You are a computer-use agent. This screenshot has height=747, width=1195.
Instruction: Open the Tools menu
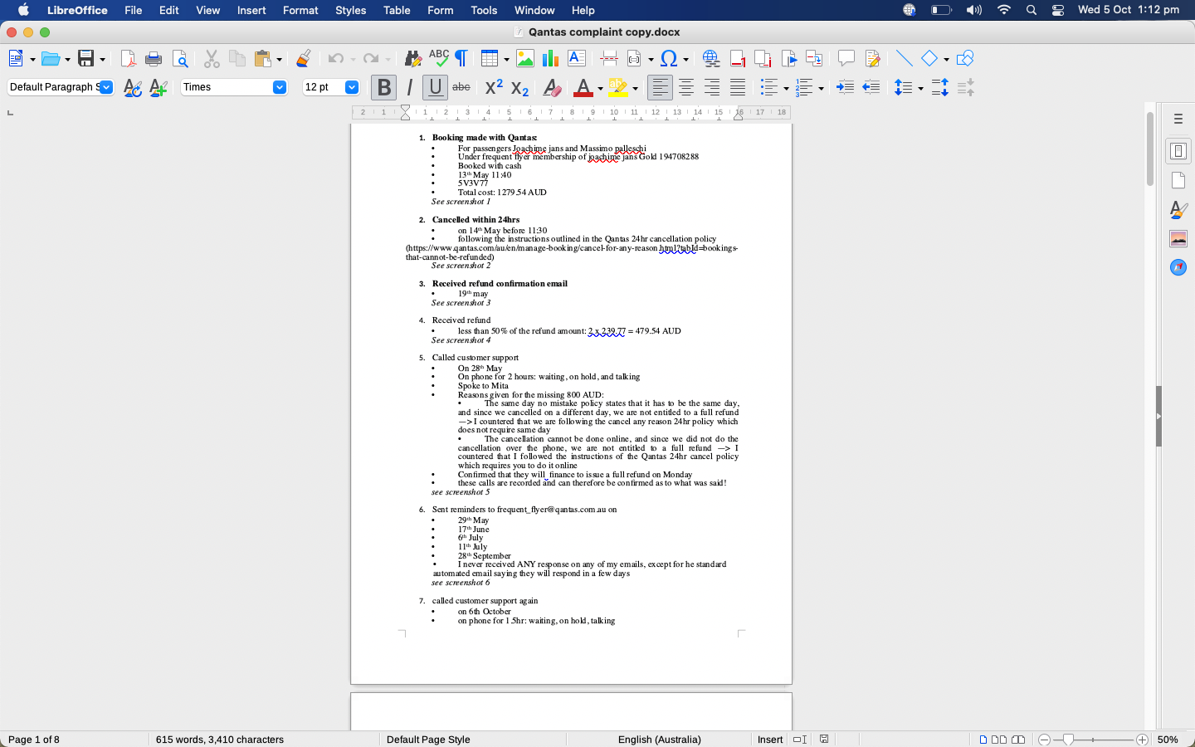click(x=484, y=10)
